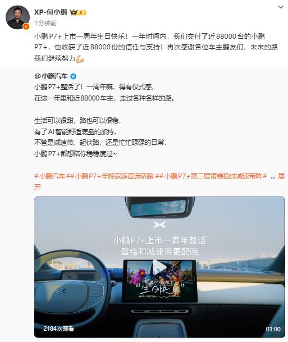Click the XP-何小鹏 username

click(x=51, y=12)
